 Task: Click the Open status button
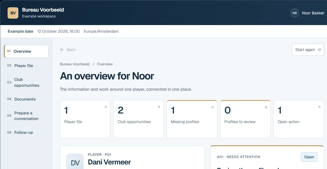click(309, 157)
